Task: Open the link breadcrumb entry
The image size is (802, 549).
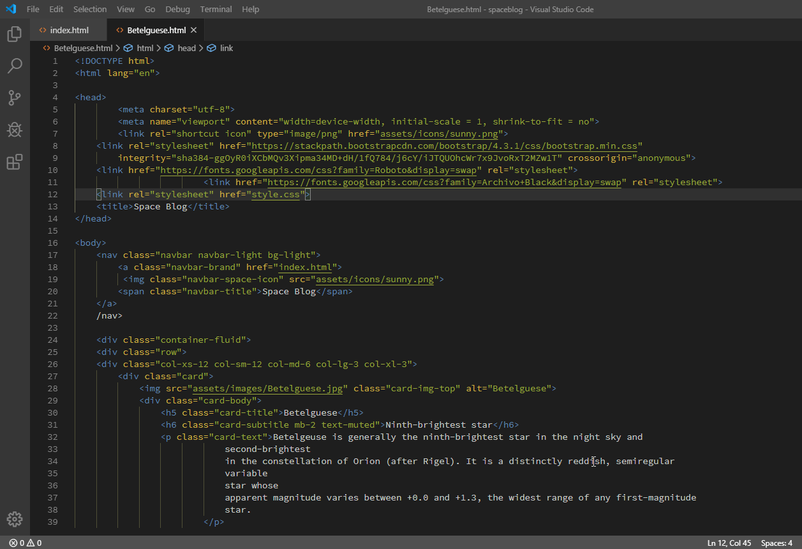Action: coord(226,47)
